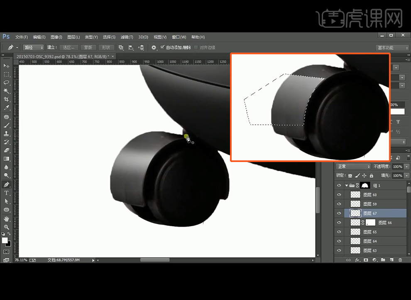The height and width of the screenshot is (300, 411).
Task: Lock transparent pixels
Action: click(x=350, y=176)
